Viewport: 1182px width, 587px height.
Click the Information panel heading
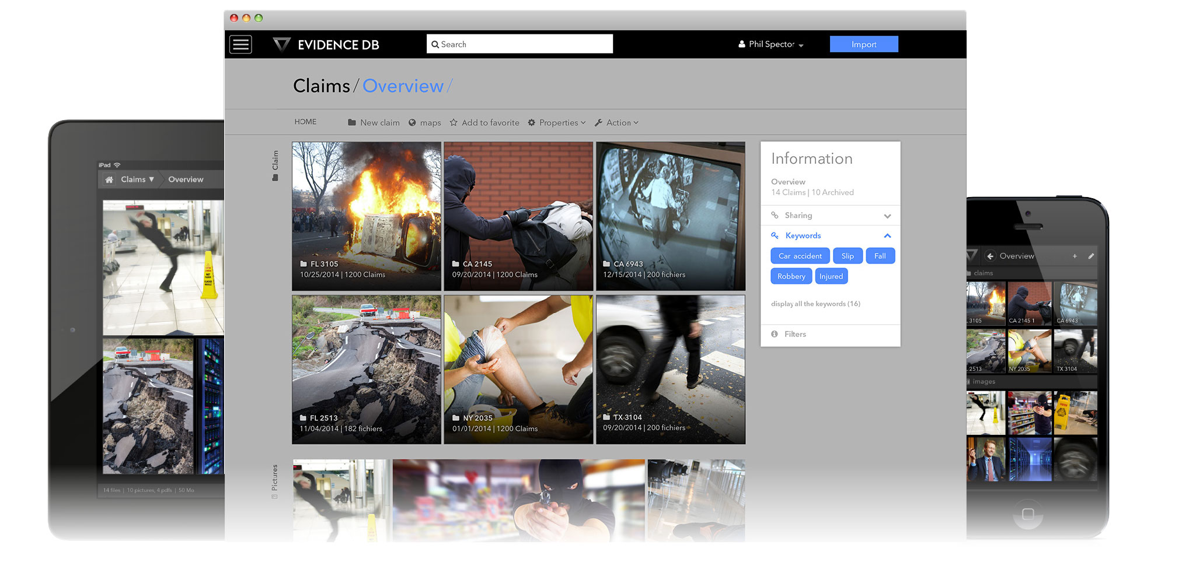click(x=812, y=159)
